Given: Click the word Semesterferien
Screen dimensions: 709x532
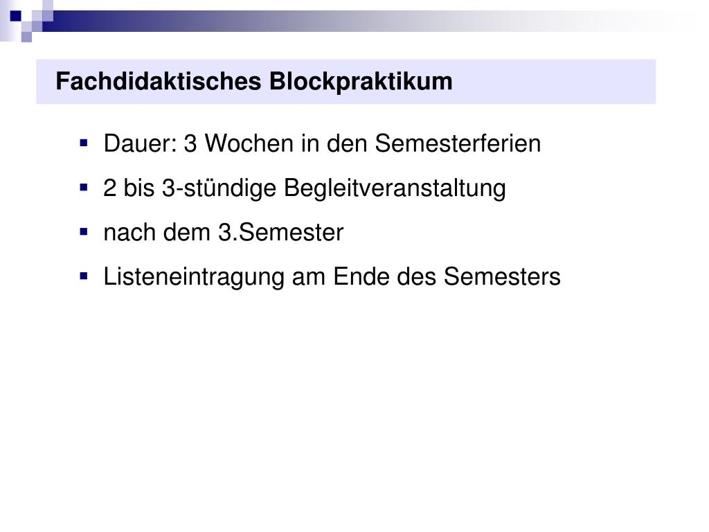Looking at the screenshot, I should click(x=458, y=143).
